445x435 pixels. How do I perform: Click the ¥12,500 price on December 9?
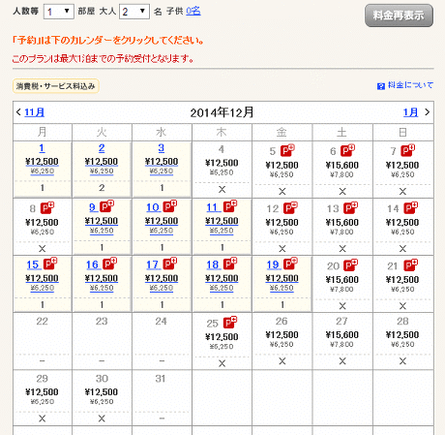pyautogui.click(x=102, y=221)
